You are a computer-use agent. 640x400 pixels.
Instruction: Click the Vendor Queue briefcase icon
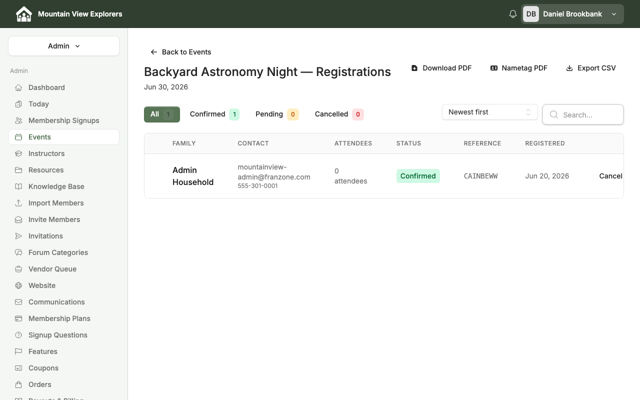click(18, 269)
